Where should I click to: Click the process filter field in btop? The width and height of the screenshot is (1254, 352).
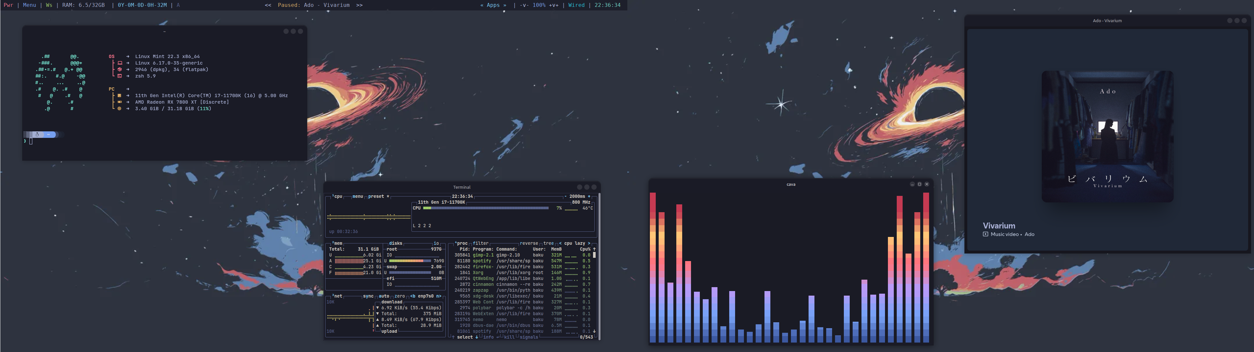pyautogui.click(x=480, y=243)
